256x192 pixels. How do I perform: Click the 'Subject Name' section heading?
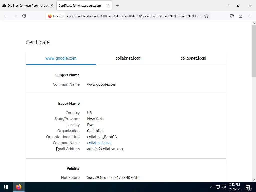click(67, 75)
